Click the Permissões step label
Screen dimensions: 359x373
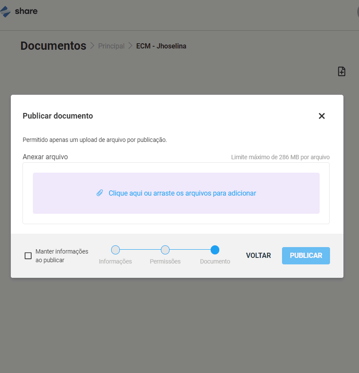pyautogui.click(x=165, y=261)
